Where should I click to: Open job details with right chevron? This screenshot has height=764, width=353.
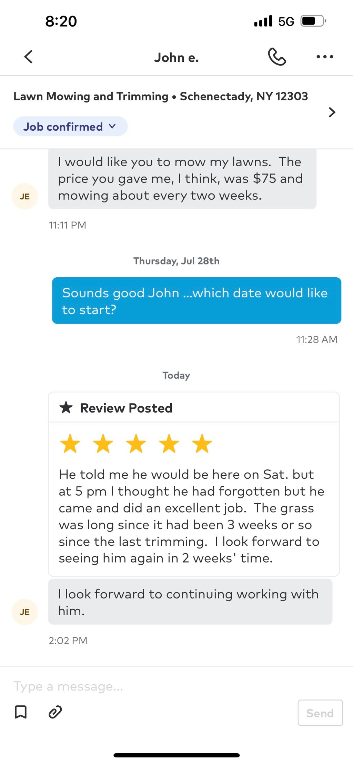point(332,112)
